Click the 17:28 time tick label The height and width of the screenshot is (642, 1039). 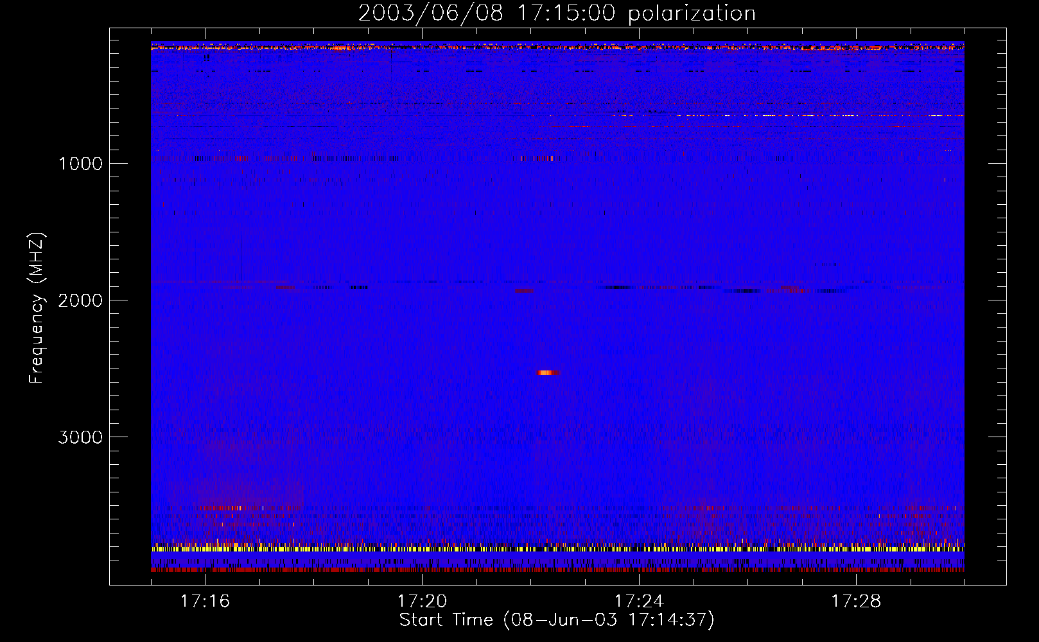856,602
